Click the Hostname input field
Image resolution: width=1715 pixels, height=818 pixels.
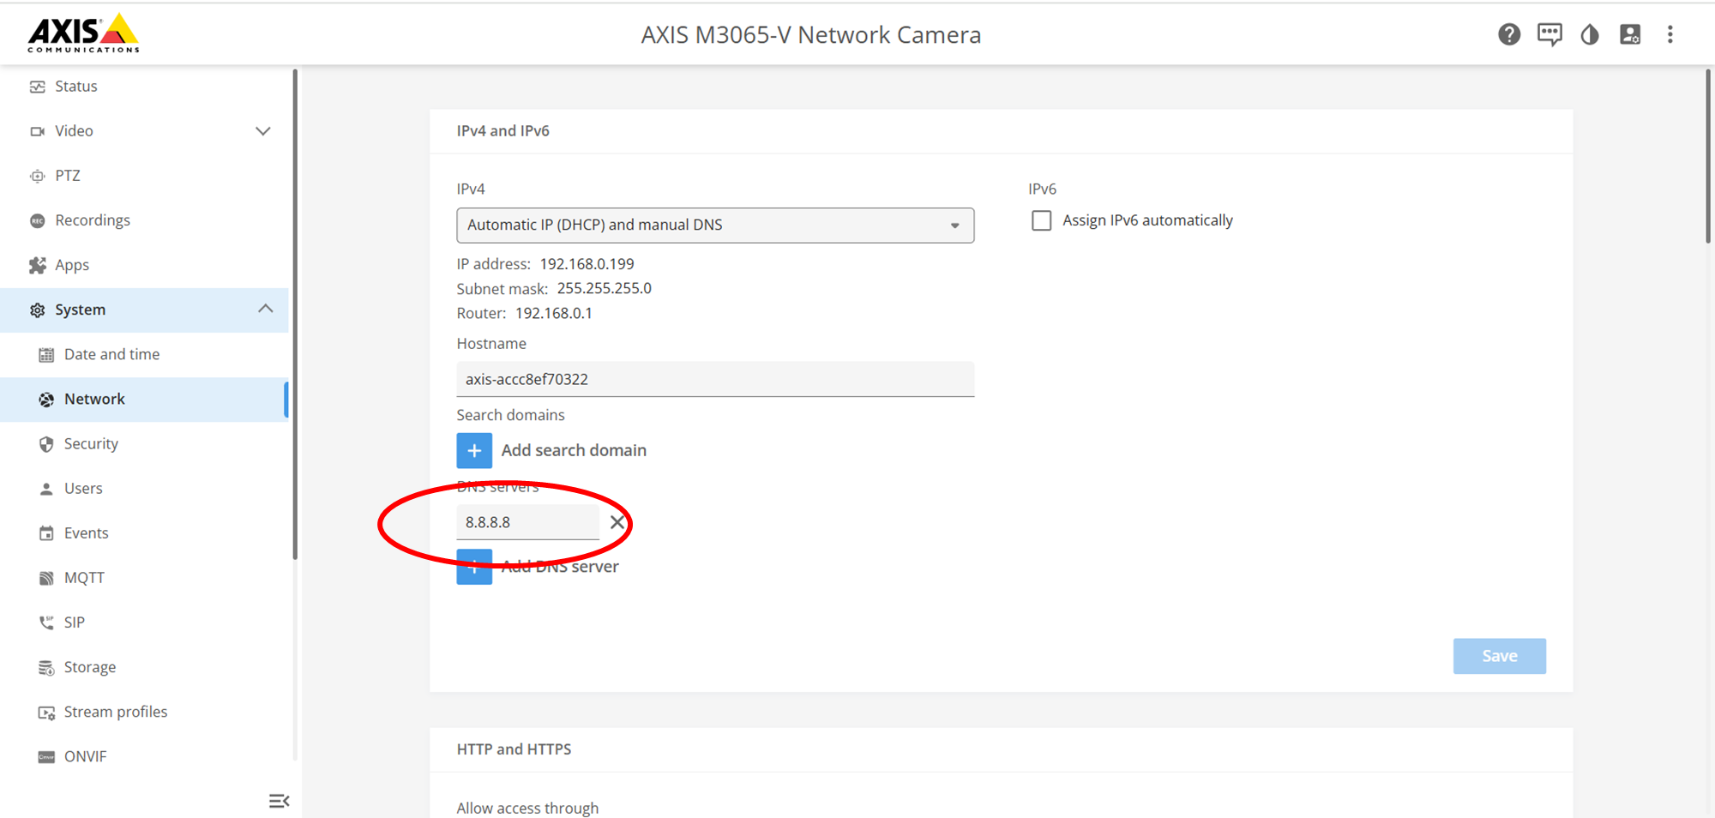tap(714, 379)
